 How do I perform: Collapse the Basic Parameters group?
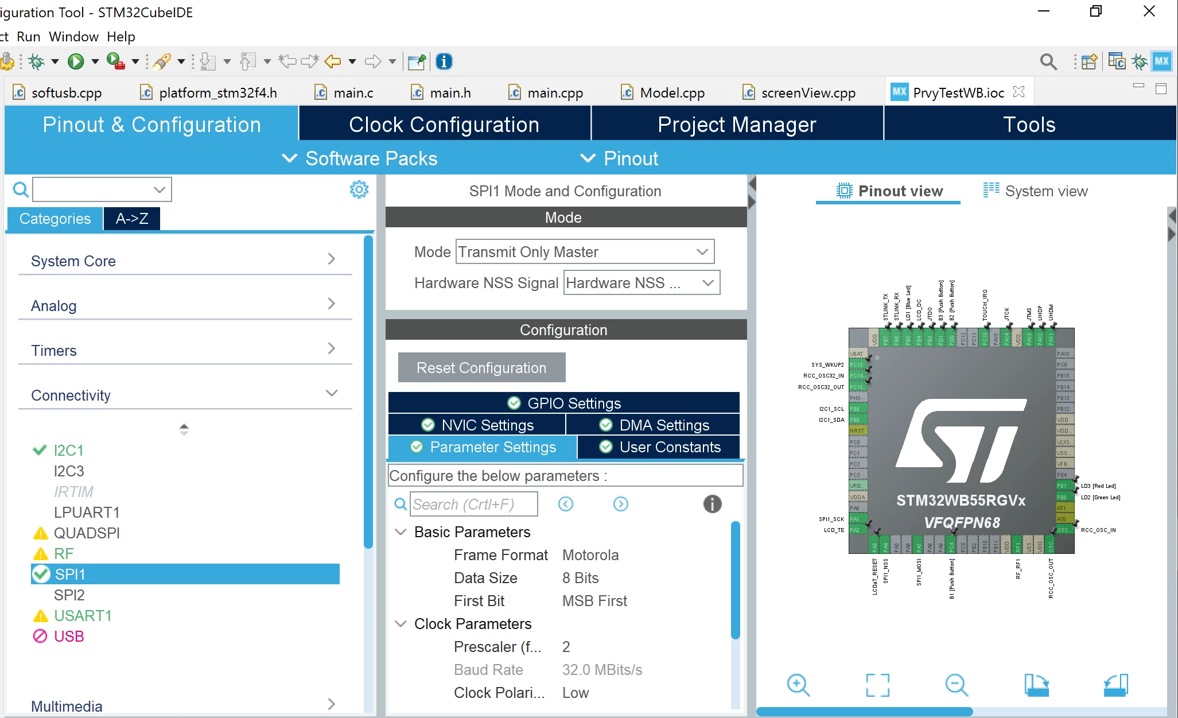[x=401, y=531]
